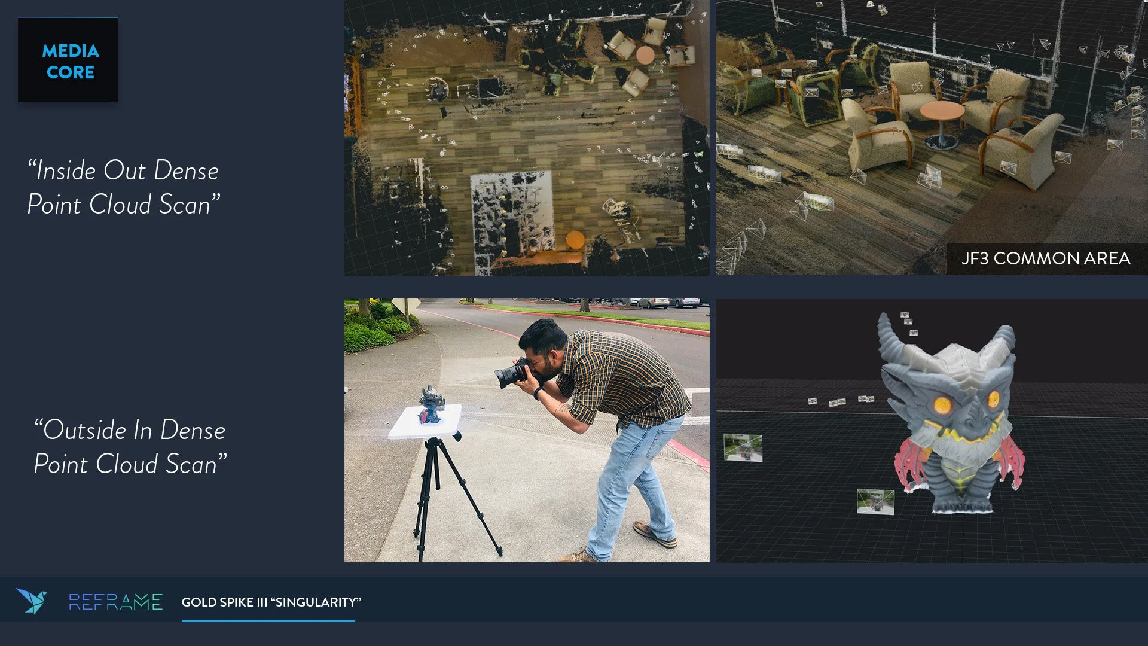Select the large camera frame left of dragon
Image resolution: width=1148 pixels, height=646 pixels.
tap(743, 448)
